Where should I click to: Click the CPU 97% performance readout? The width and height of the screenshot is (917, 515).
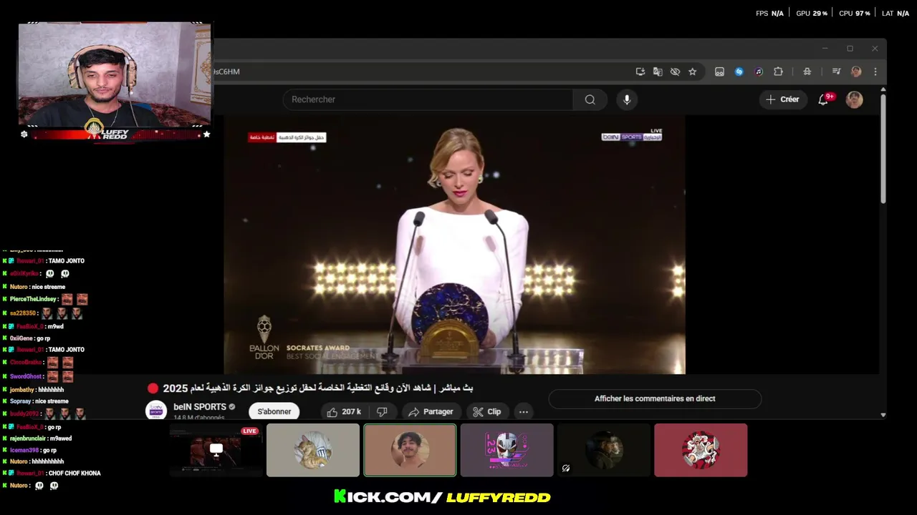point(854,14)
